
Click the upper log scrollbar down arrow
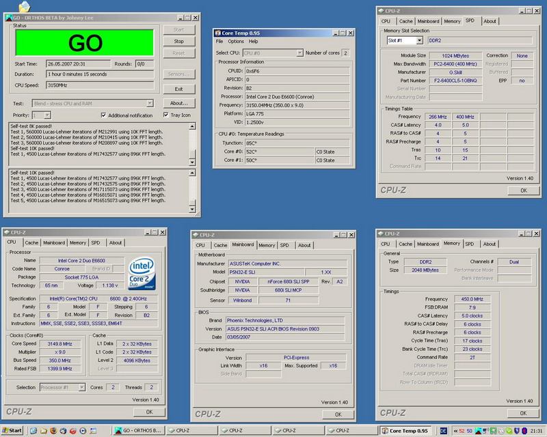pos(192,162)
